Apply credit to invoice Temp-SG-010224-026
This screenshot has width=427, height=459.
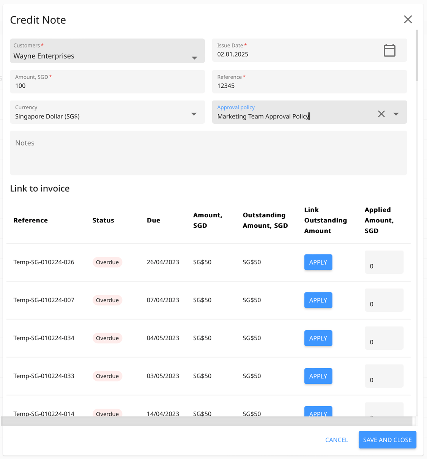318,262
